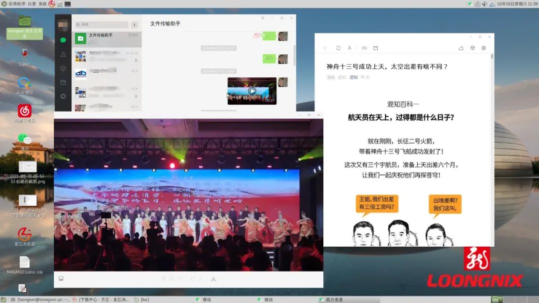Open the 系统 menu in top panel

42,3
